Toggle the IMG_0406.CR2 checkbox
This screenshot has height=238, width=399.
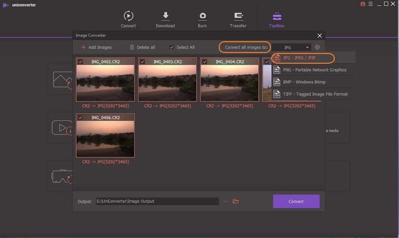click(x=80, y=118)
